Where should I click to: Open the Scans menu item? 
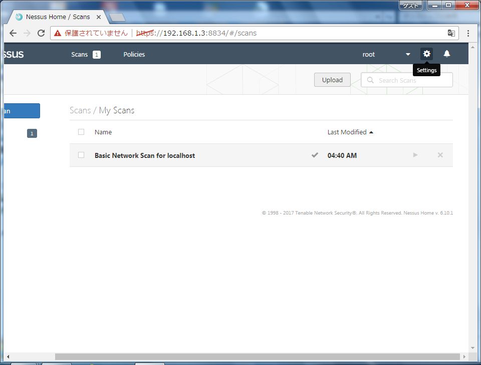coord(80,54)
